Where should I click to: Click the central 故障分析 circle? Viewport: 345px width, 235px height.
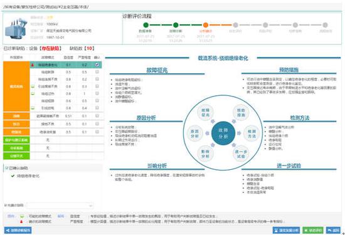[x=223, y=133]
